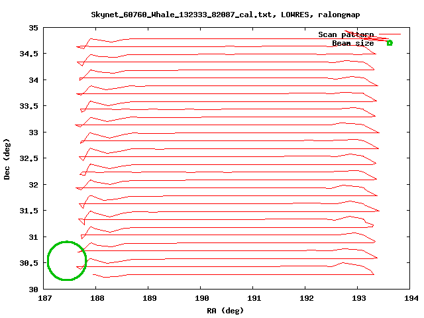The width and height of the screenshot is (424, 318).
Task: Click the RA axis tick label 188
Action: tap(97, 298)
